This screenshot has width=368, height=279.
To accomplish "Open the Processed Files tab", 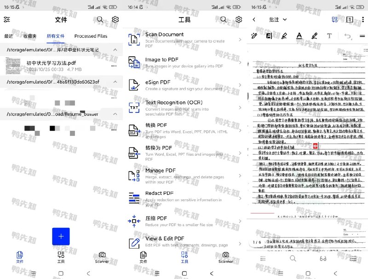I will 91,36.
